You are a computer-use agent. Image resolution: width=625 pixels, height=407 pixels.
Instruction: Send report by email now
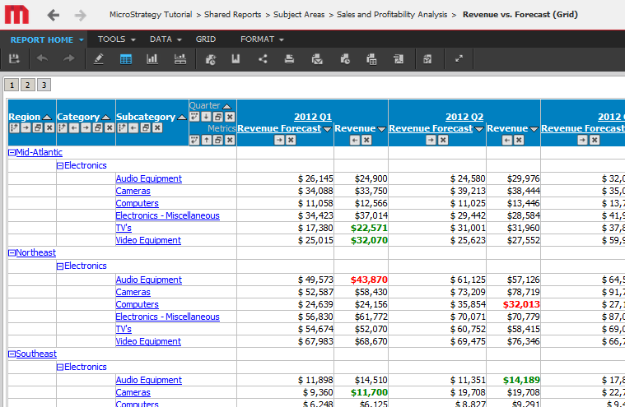(x=317, y=59)
